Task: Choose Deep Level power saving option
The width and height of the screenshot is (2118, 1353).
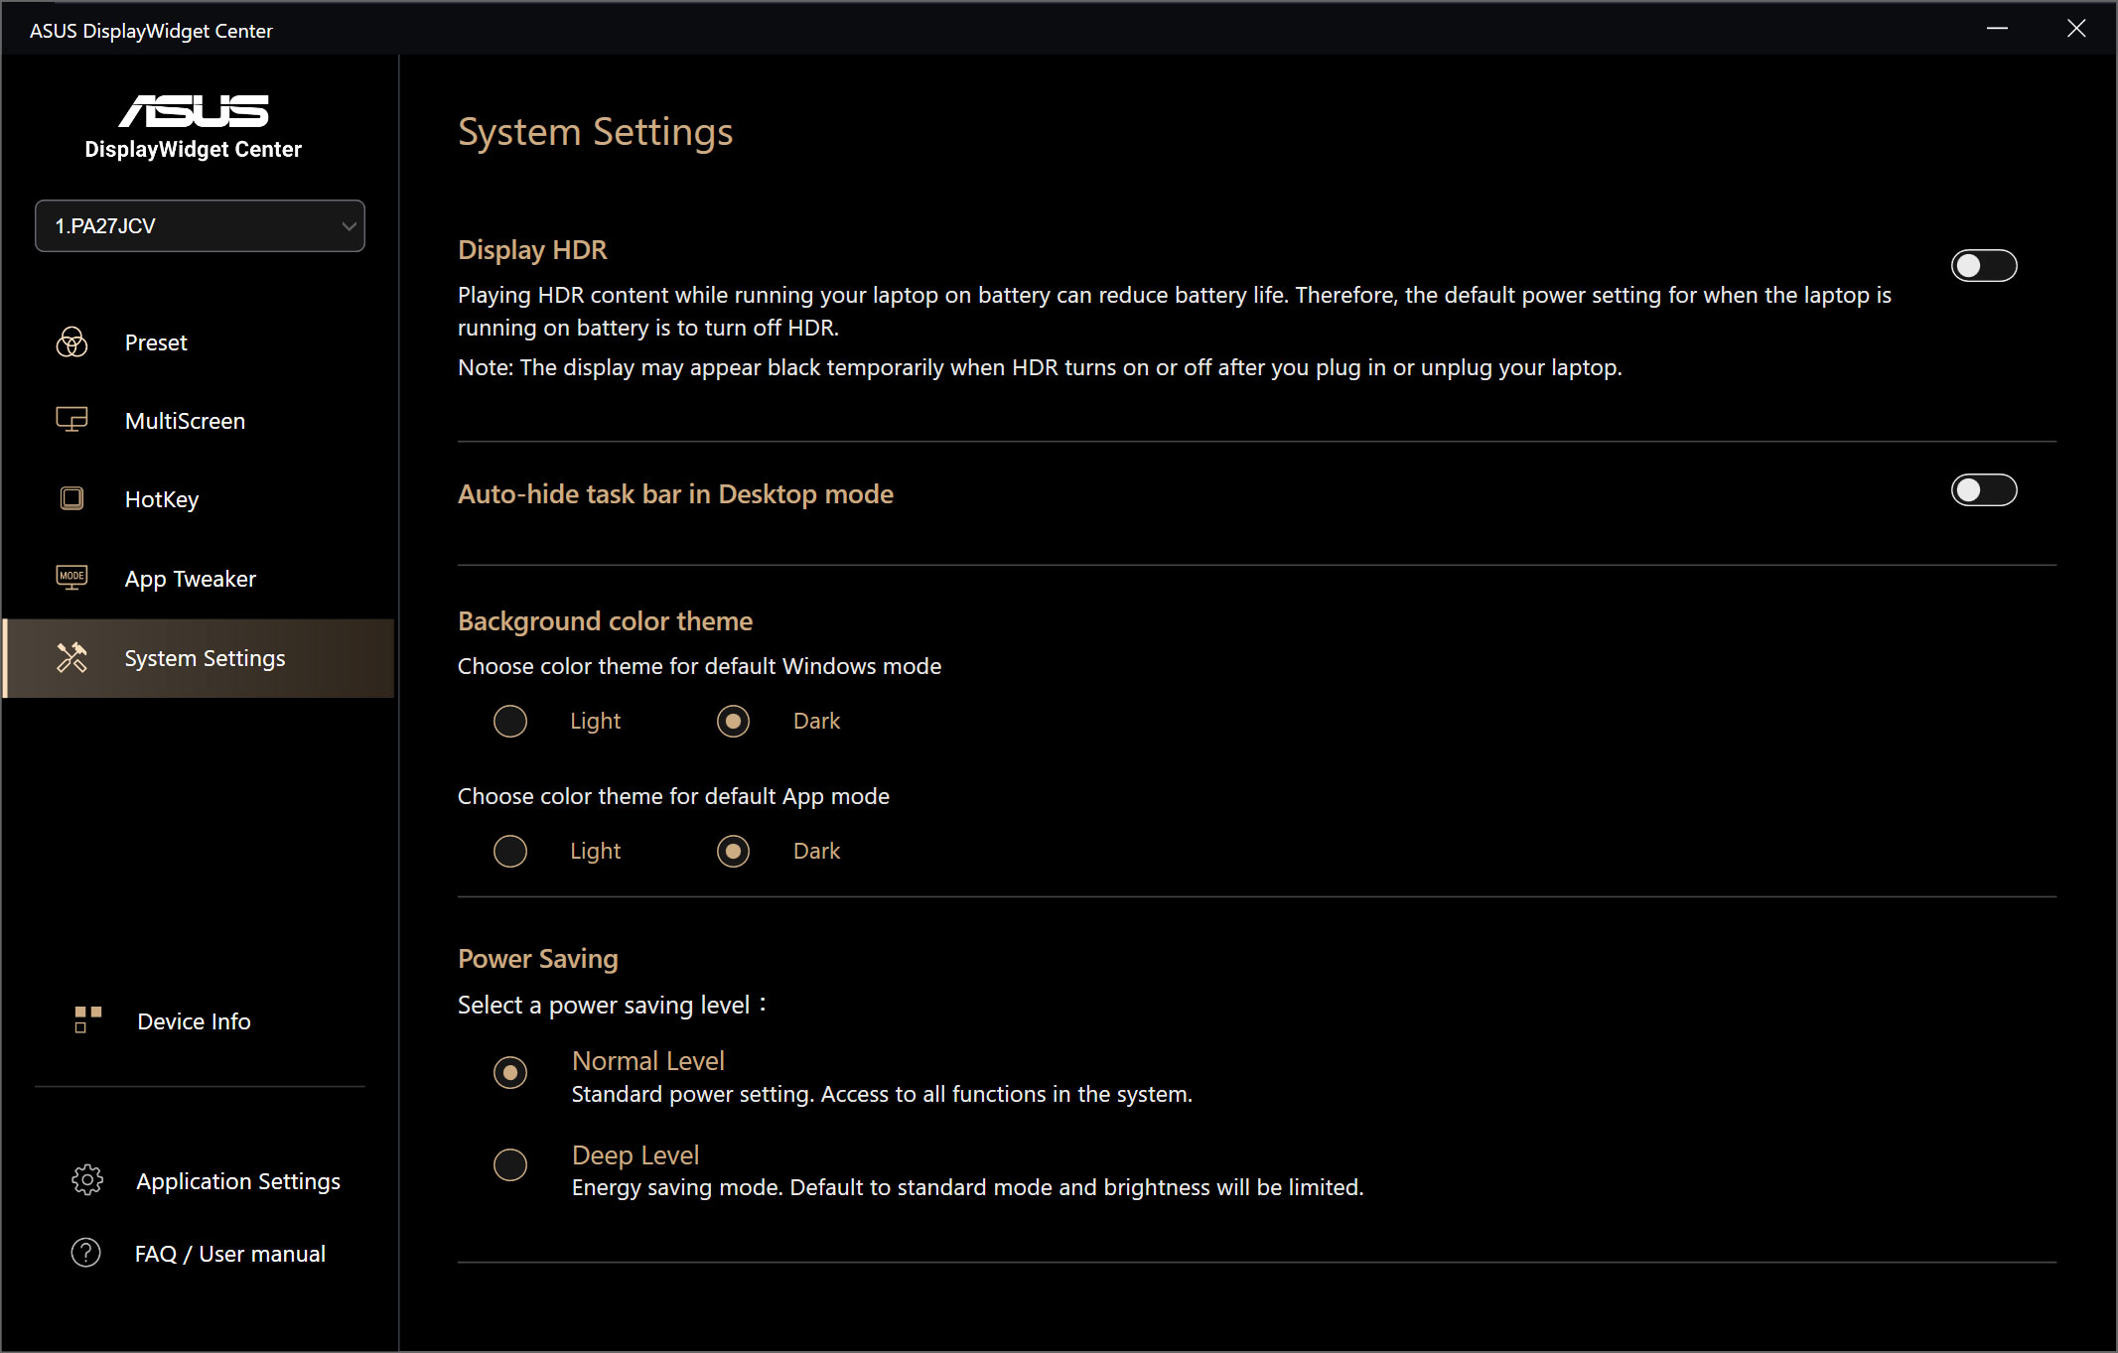Action: [x=510, y=1164]
